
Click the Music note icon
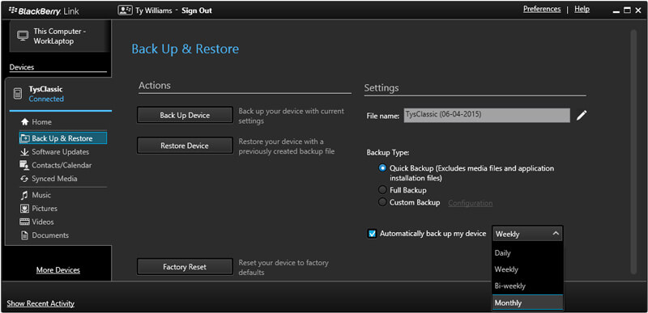pos(24,195)
